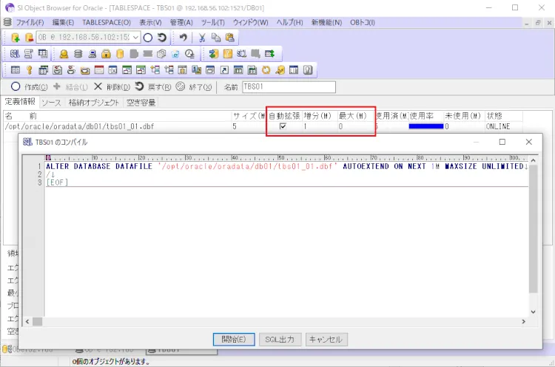555x367 pixels.
Task: Maximize the TBS01 のコンパイル dialog
Action: pyautogui.click(x=502, y=142)
